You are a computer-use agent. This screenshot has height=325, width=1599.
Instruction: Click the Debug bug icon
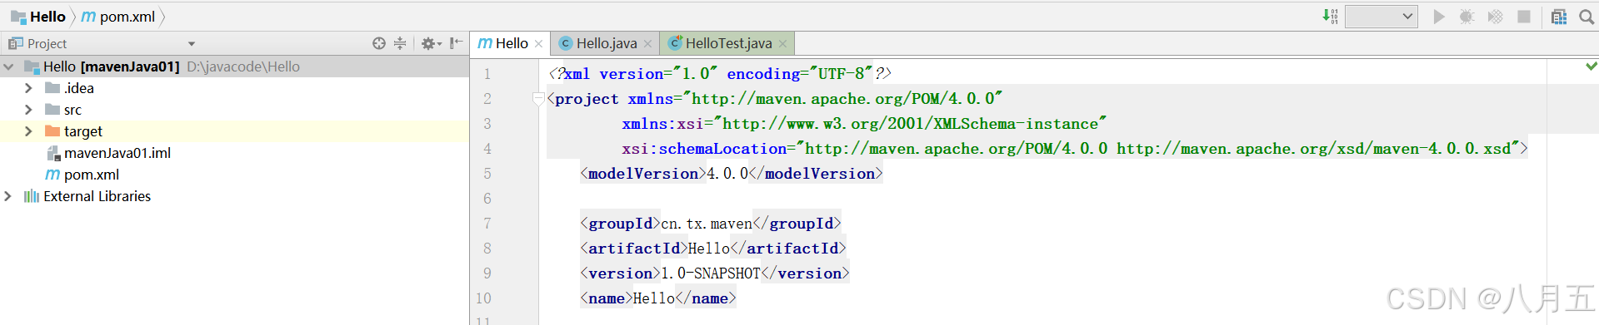click(x=1467, y=17)
